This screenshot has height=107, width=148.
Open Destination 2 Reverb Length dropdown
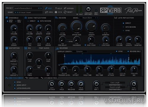115,87
